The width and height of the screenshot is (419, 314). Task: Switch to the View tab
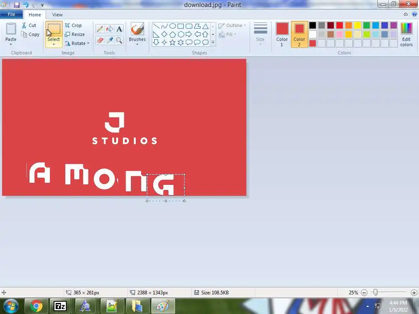tap(57, 15)
